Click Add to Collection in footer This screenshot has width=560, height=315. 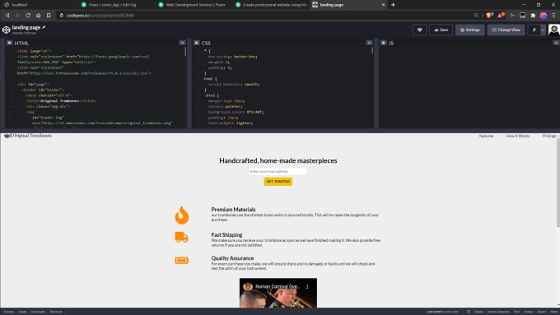[x=498, y=312]
